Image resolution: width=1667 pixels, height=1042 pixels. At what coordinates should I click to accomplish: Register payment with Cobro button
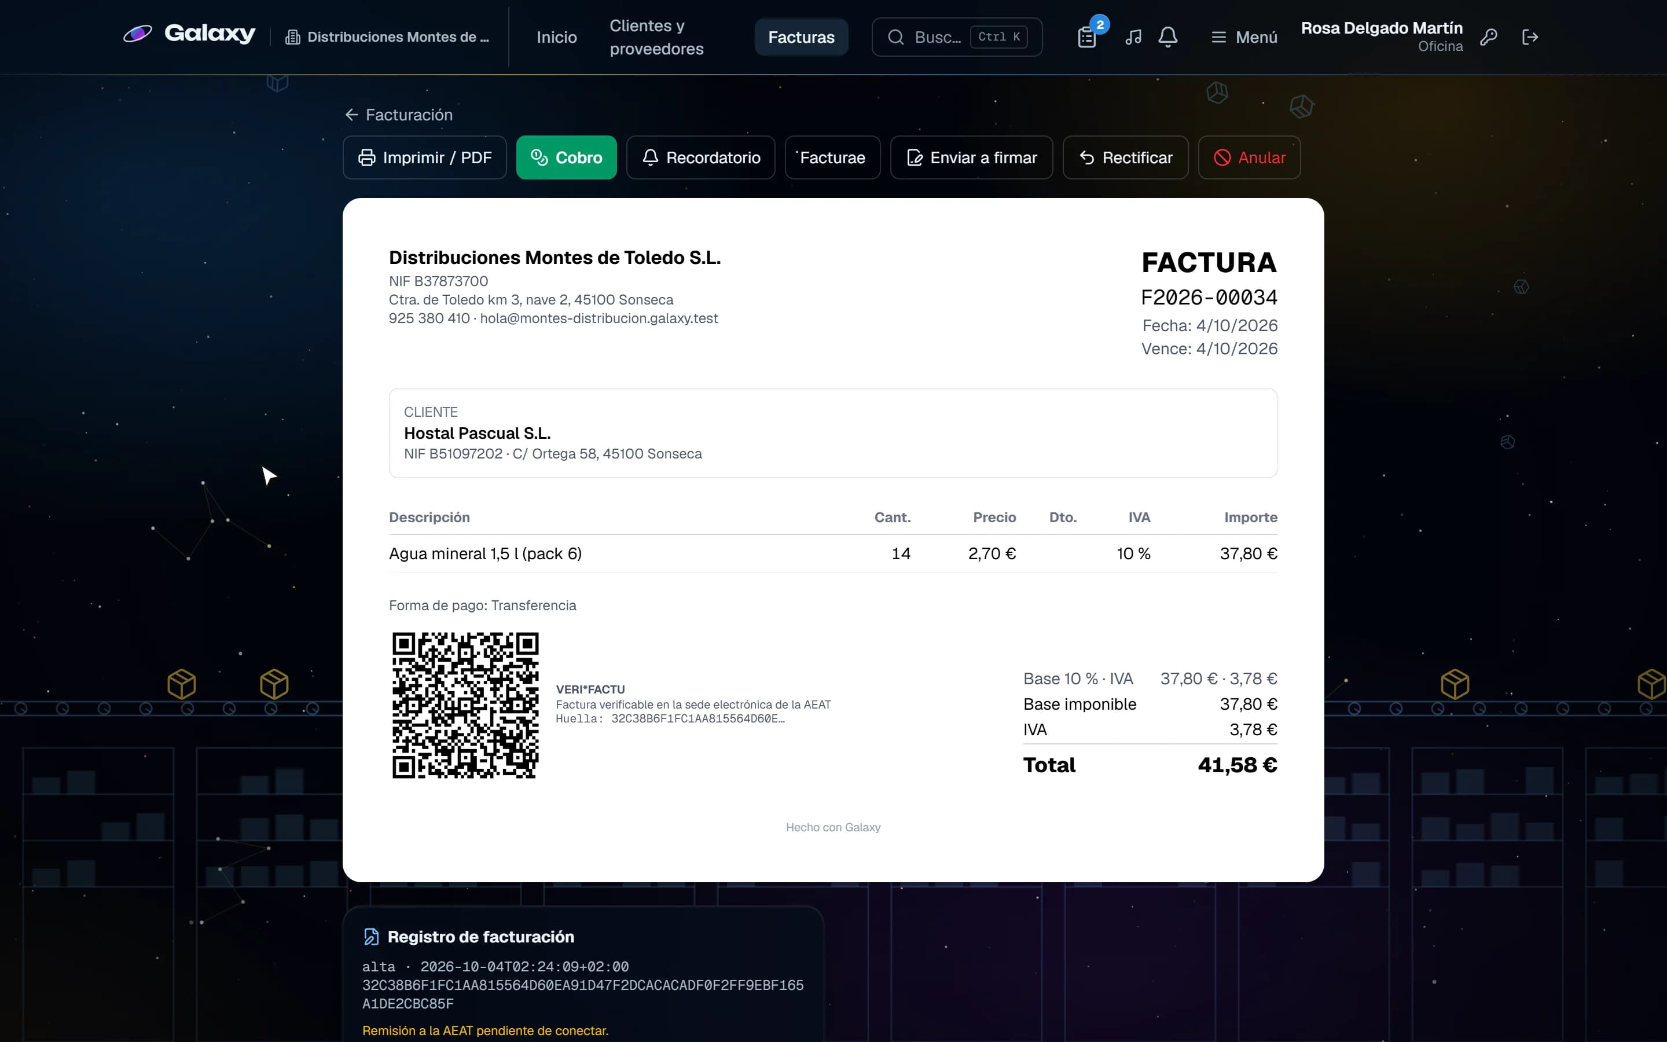(566, 158)
